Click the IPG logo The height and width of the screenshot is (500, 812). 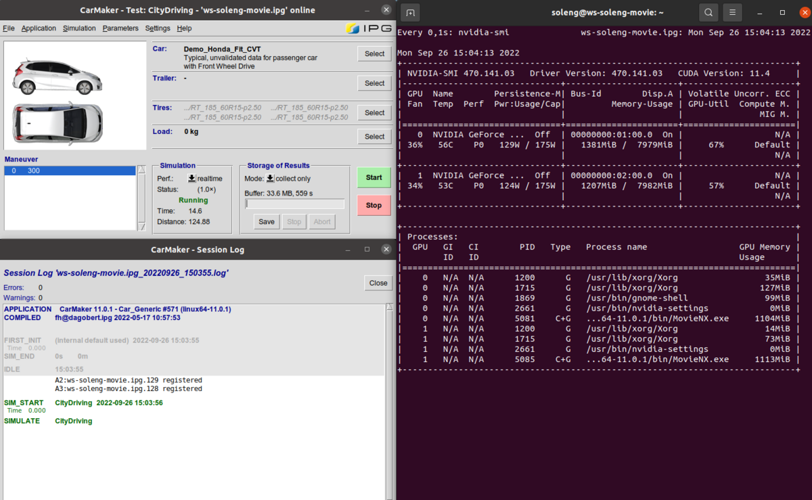(368, 28)
